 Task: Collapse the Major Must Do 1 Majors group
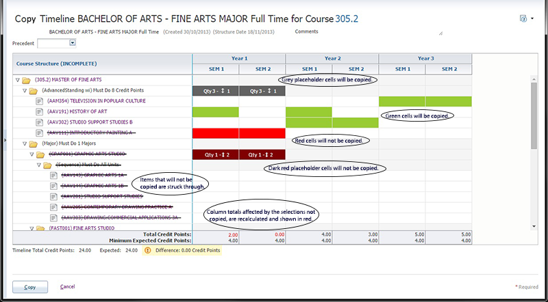pos(24,143)
